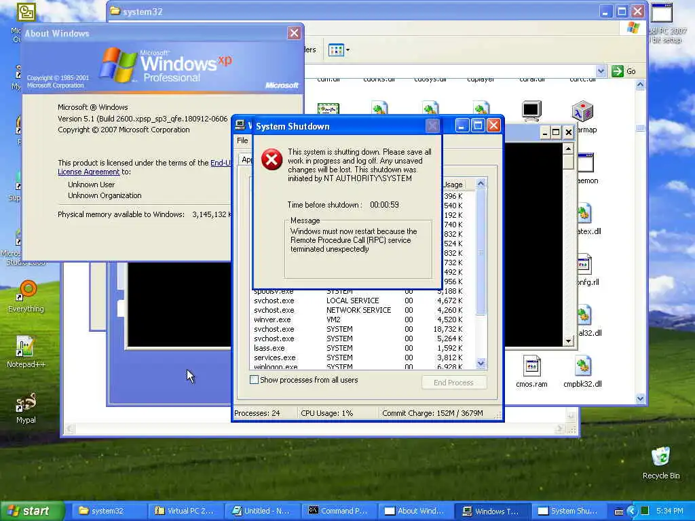695x521 pixels.
Task: Switch to system32 taskbar button
Action: pos(109,511)
